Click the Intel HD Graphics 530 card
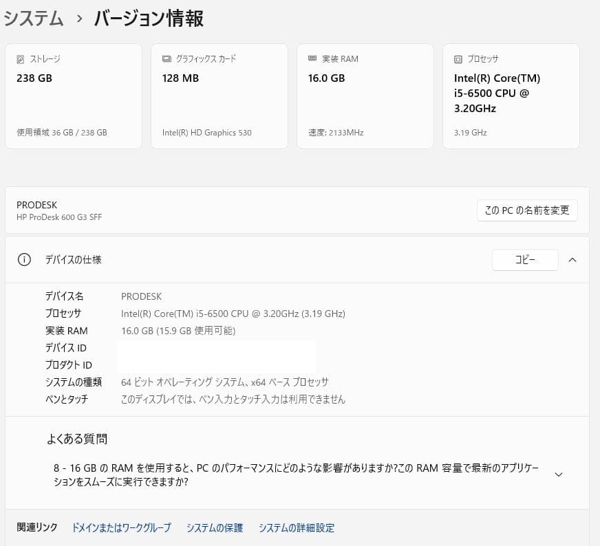 (219, 96)
